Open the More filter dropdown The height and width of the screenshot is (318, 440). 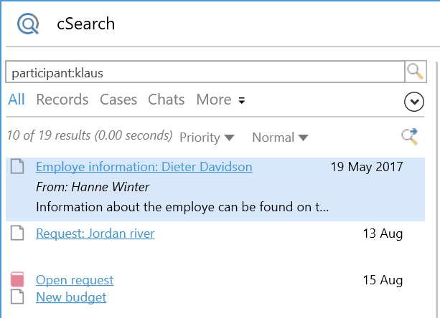point(220,100)
